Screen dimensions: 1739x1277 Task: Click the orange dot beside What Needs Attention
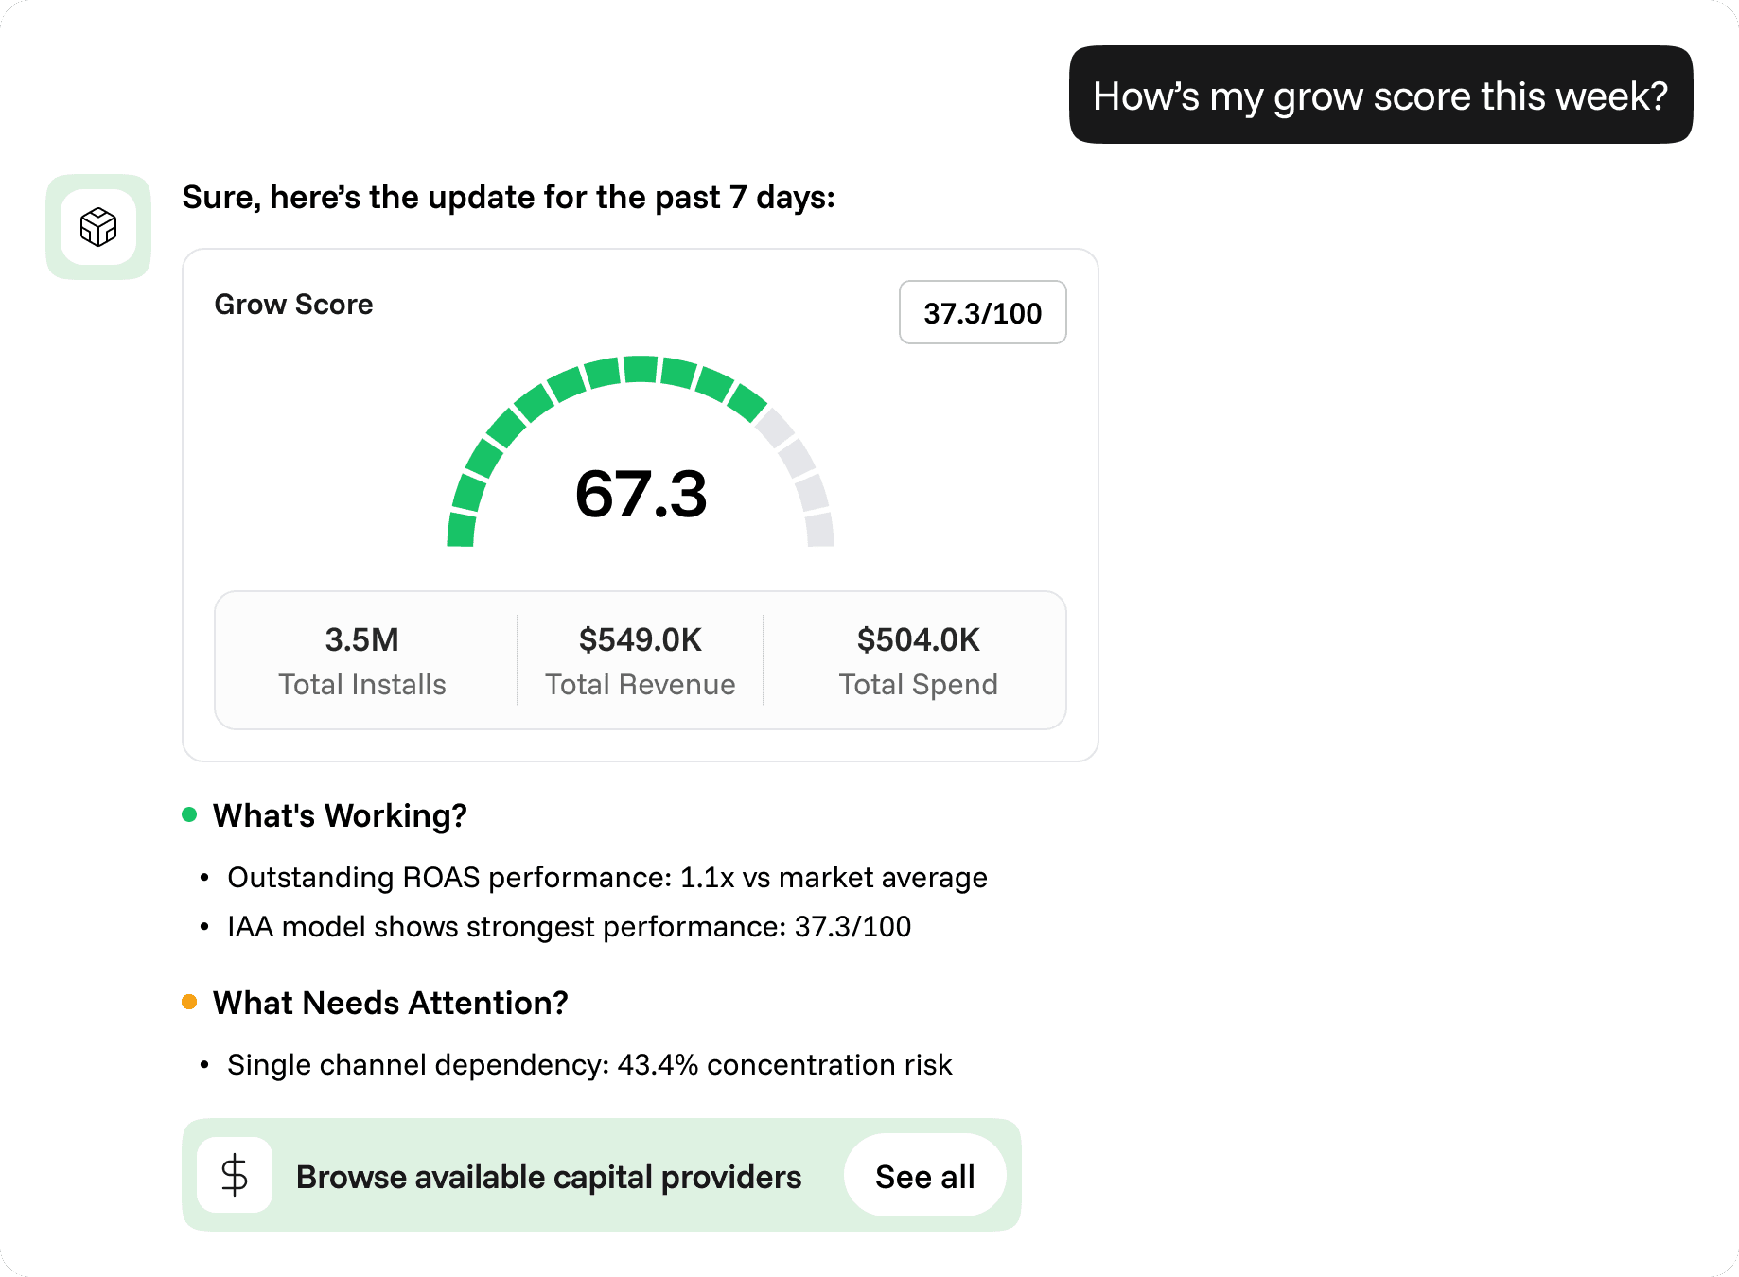pos(189,1002)
